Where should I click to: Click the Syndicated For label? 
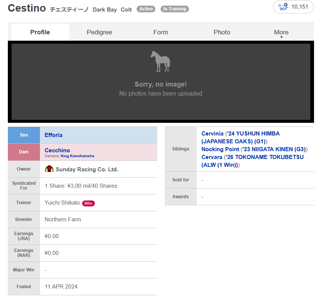point(24,186)
